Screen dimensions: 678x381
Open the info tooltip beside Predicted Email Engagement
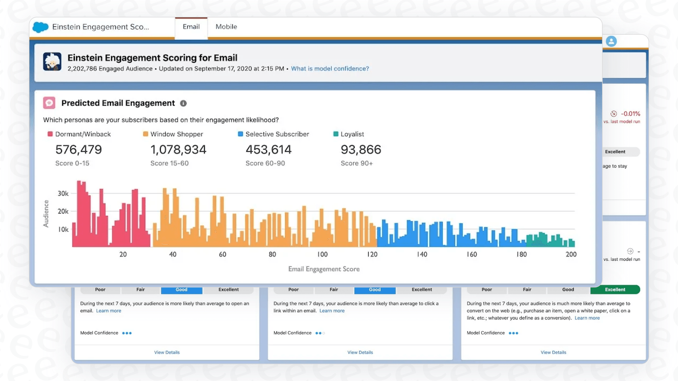click(183, 103)
